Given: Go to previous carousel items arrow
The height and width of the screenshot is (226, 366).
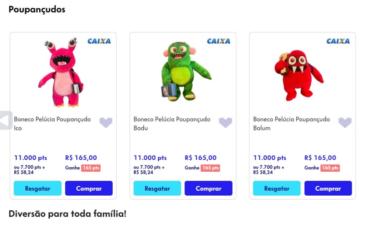Looking at the screenshot, I should (6, 120).
